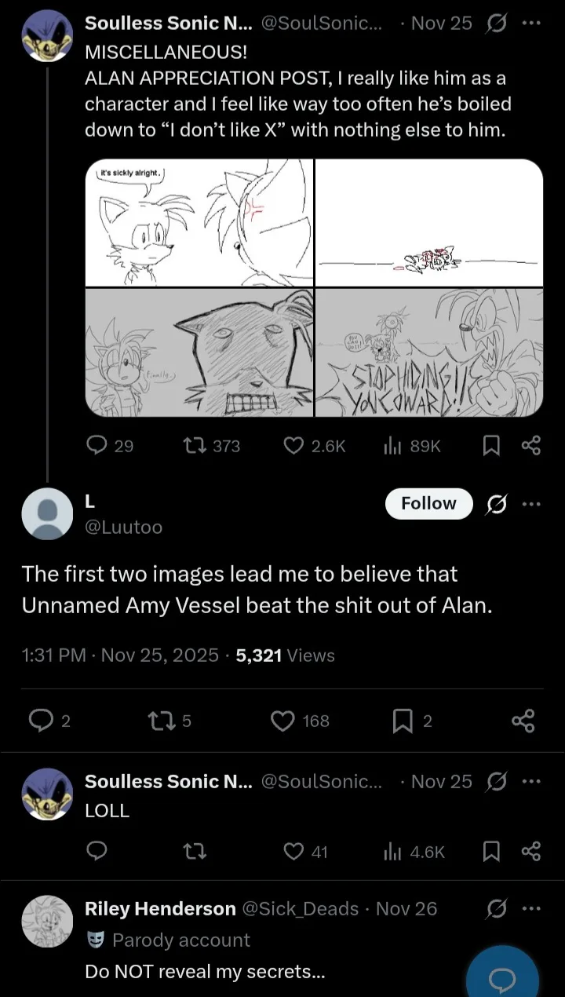
Task: Like the original Alan appreciation post
Action: click(x=293, y=446)
